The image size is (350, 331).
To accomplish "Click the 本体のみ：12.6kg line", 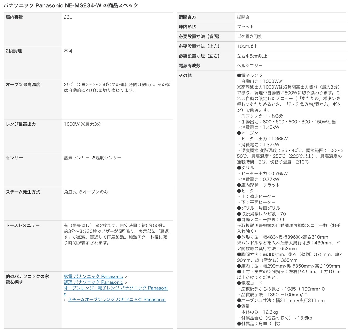I will (x=257, y=312).
